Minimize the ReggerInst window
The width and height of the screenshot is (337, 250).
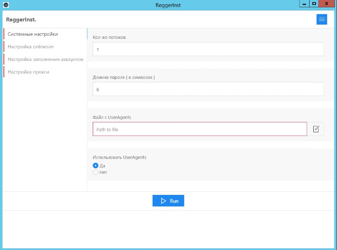[304, 3]
